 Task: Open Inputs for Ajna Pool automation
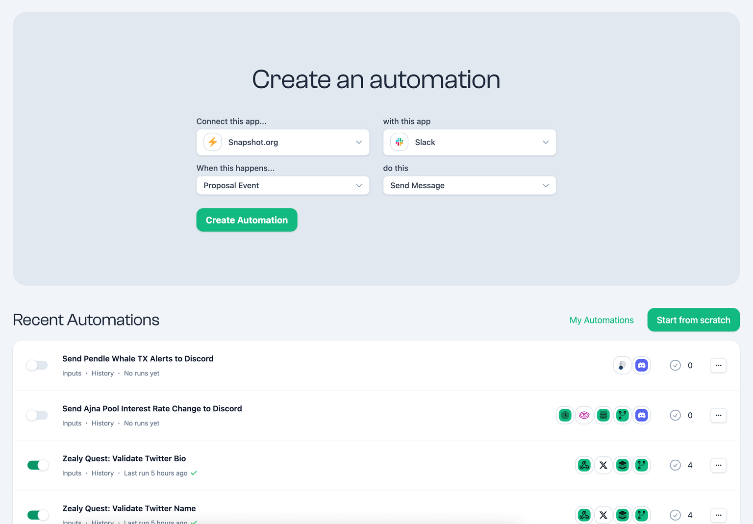(x=72, y=424)
